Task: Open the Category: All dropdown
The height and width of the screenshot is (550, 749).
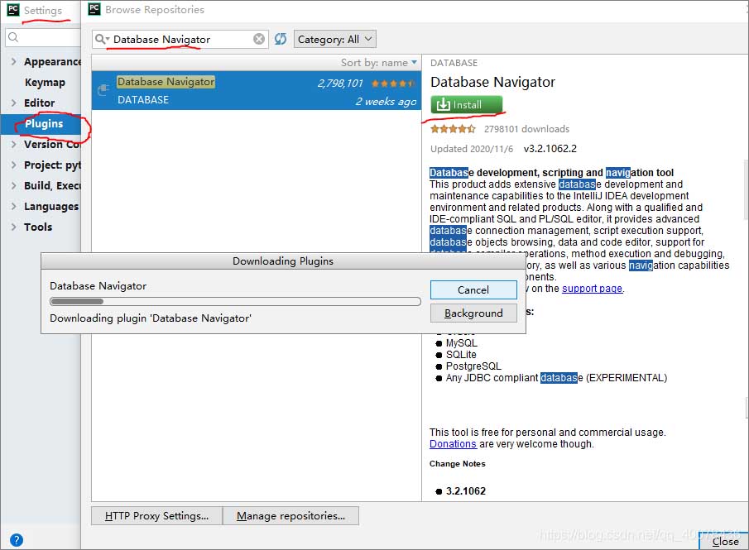Action: coord(335,39)
